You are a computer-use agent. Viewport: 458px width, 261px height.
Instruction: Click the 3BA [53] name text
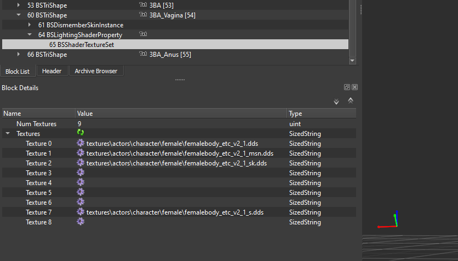coord(162,5)
